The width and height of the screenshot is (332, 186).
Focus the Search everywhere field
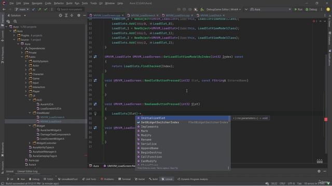tap(71, 9)
